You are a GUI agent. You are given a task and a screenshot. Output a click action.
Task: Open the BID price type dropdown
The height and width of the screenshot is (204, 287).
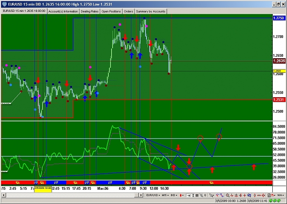click(x=174, y=195)
